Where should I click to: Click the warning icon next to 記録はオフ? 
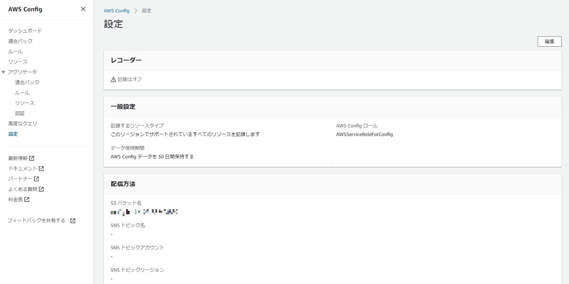pos(113,79)
